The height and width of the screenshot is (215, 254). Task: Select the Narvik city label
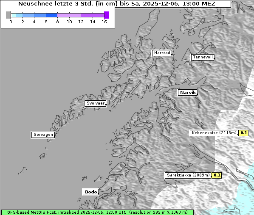coord(188,93)
